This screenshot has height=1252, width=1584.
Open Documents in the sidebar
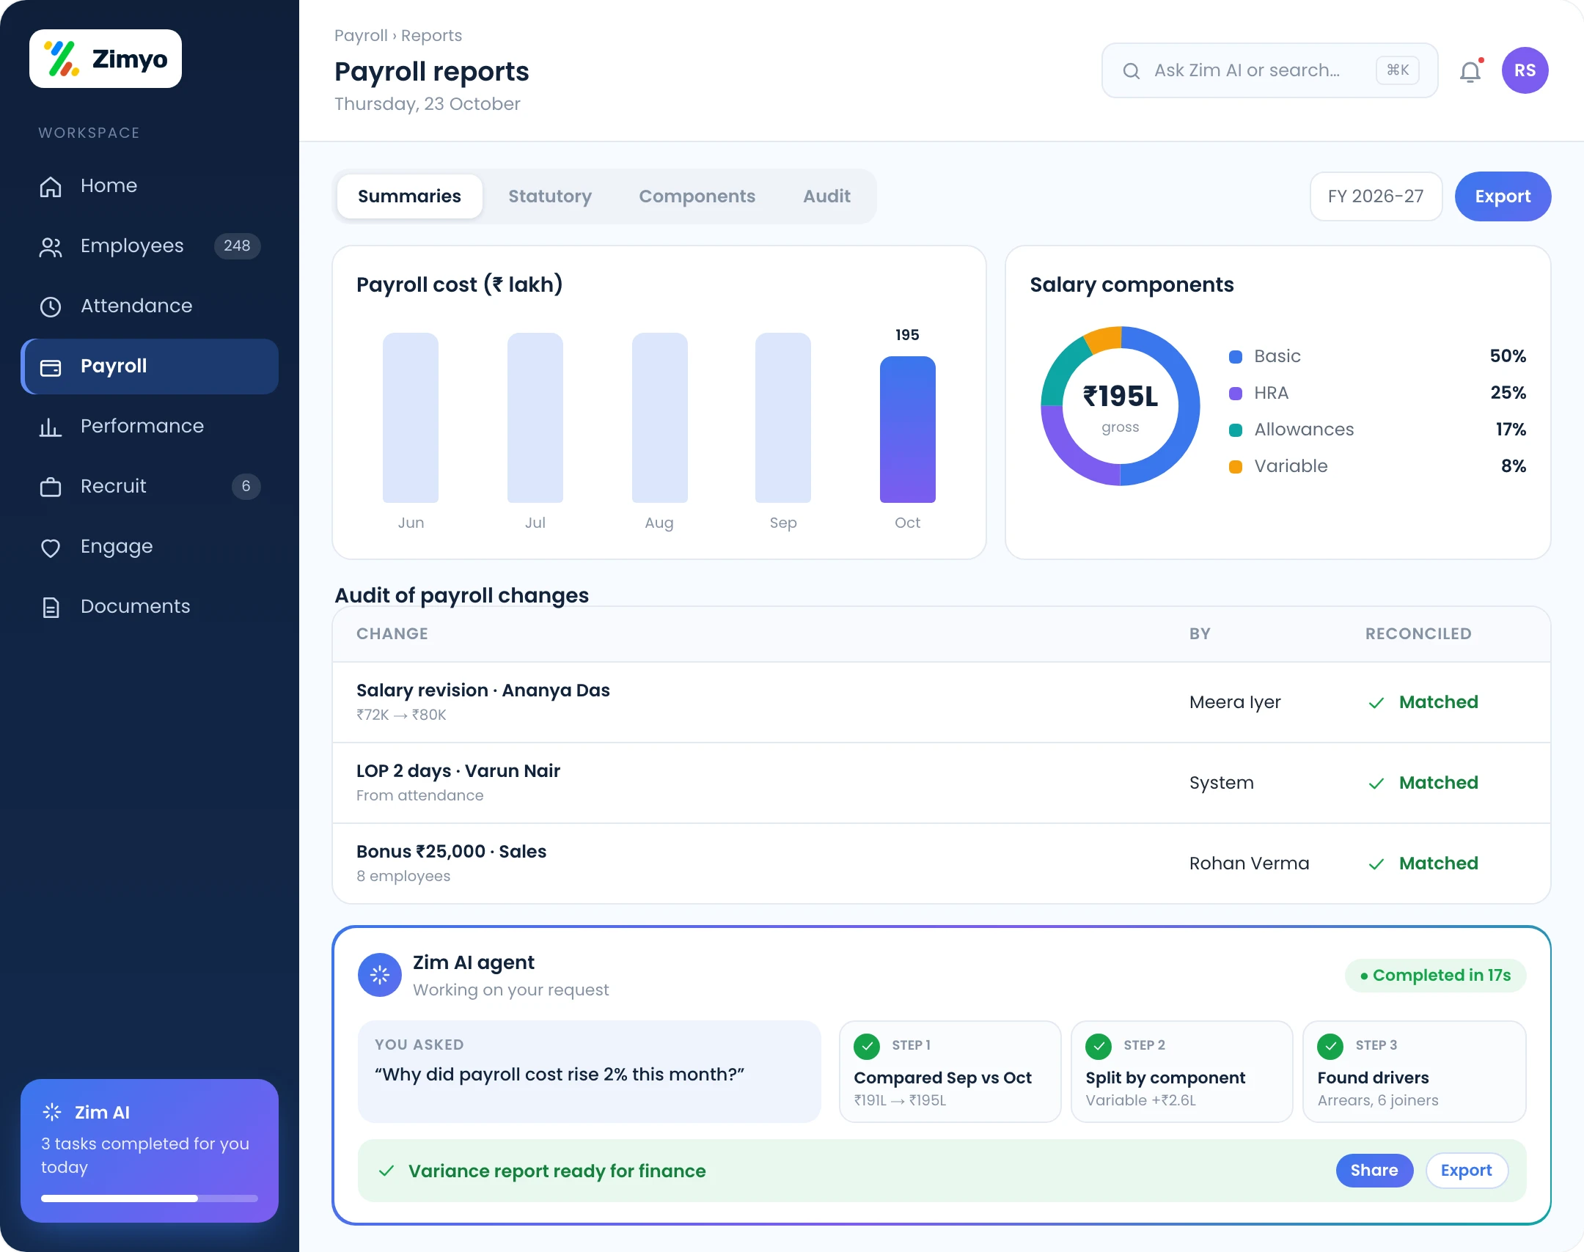(x=150, y=607)
